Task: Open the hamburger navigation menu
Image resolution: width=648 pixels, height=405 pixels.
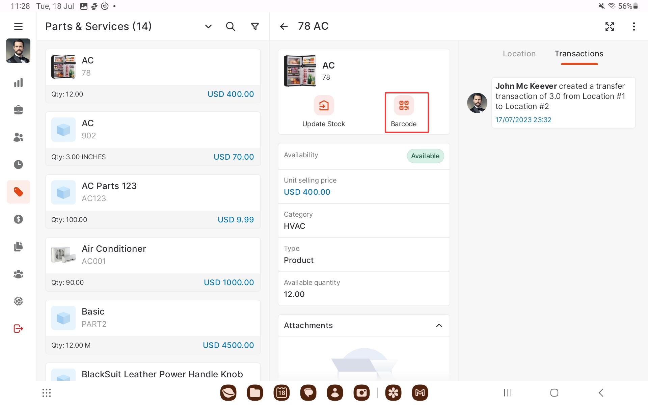Action: 18,26
